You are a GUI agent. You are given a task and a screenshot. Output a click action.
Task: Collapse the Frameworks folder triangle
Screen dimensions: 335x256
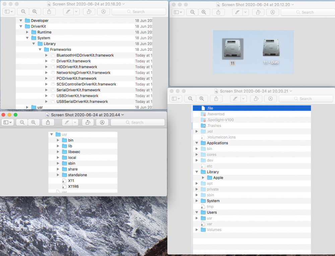[40, 49]
